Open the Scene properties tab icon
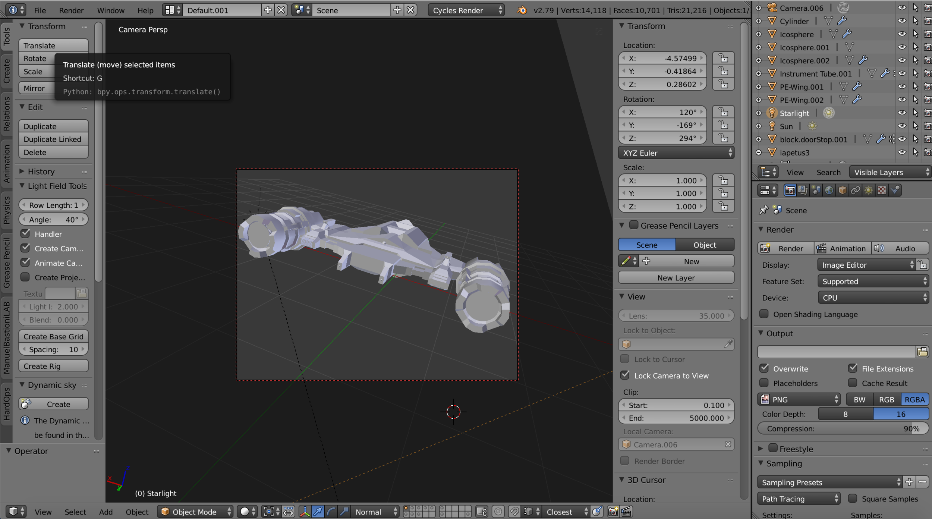The height and width of the screenshot is (519, 932). coord(816,191)
